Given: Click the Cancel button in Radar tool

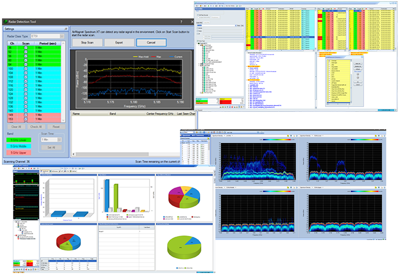Looking at the screenshot, I should (151, 42).
